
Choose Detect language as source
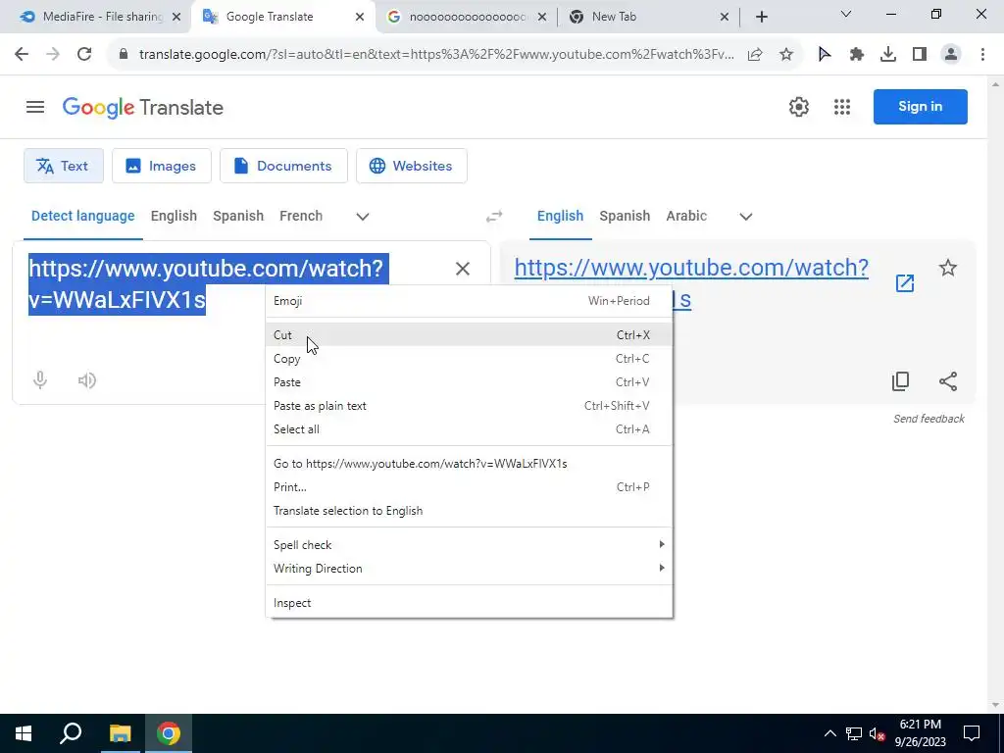82,217
